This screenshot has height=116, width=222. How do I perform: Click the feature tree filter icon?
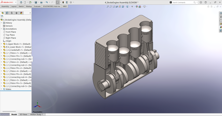[x=2, y=16]
